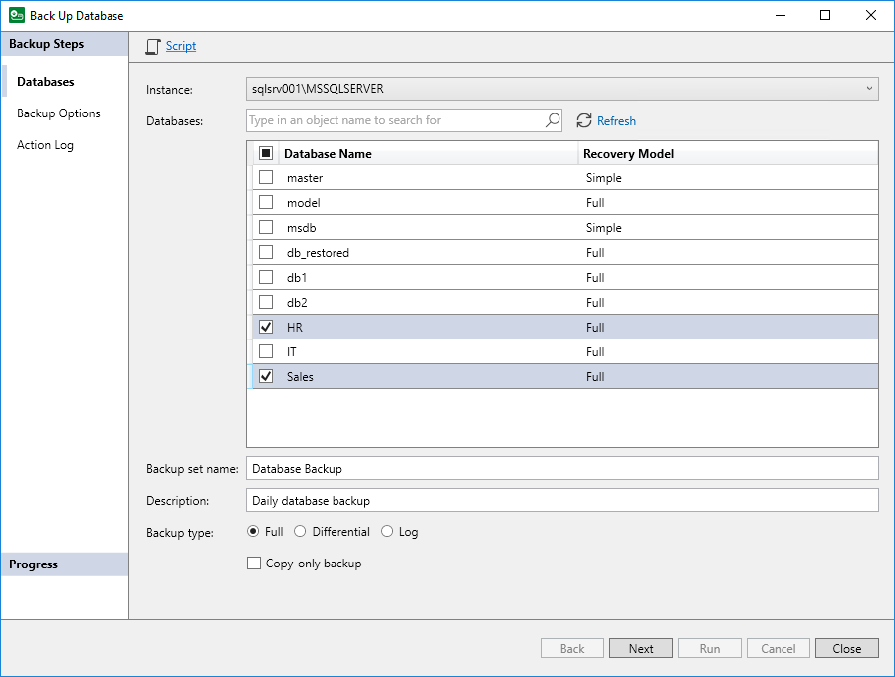Click the Back Up Database app icon
The image size is (895, 677).
point(16,15)
